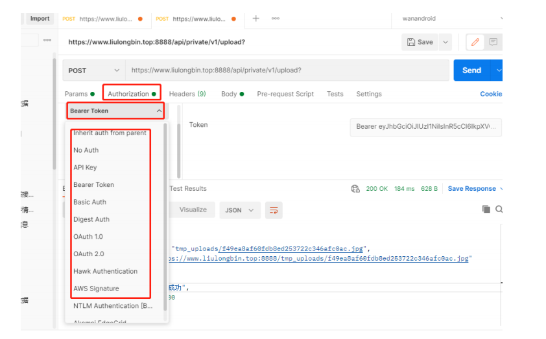546x339 pixels.
Task: Open a new request tab with plus icon
Action: point(256,18)
